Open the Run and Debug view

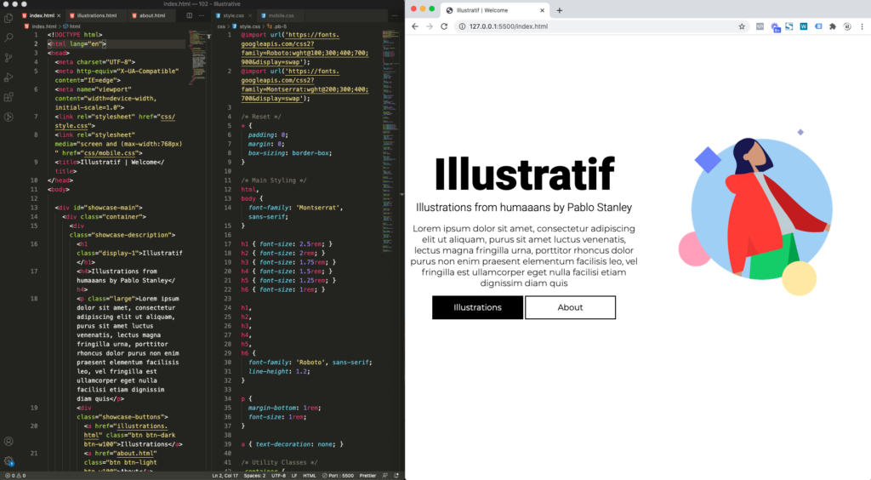[9, 77]
